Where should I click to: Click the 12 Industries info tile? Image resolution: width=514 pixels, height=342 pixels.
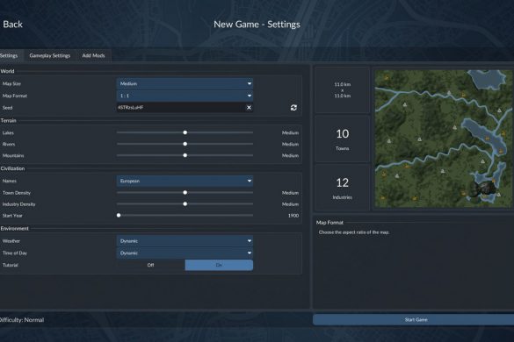pos(343,188)
